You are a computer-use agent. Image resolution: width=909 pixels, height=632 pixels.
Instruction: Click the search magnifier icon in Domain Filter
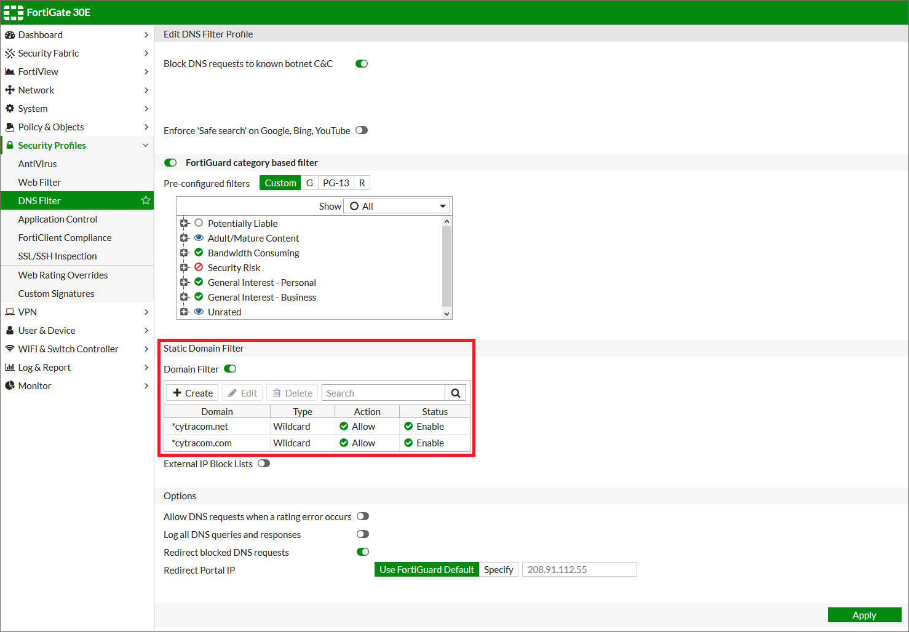coord(456,393)
